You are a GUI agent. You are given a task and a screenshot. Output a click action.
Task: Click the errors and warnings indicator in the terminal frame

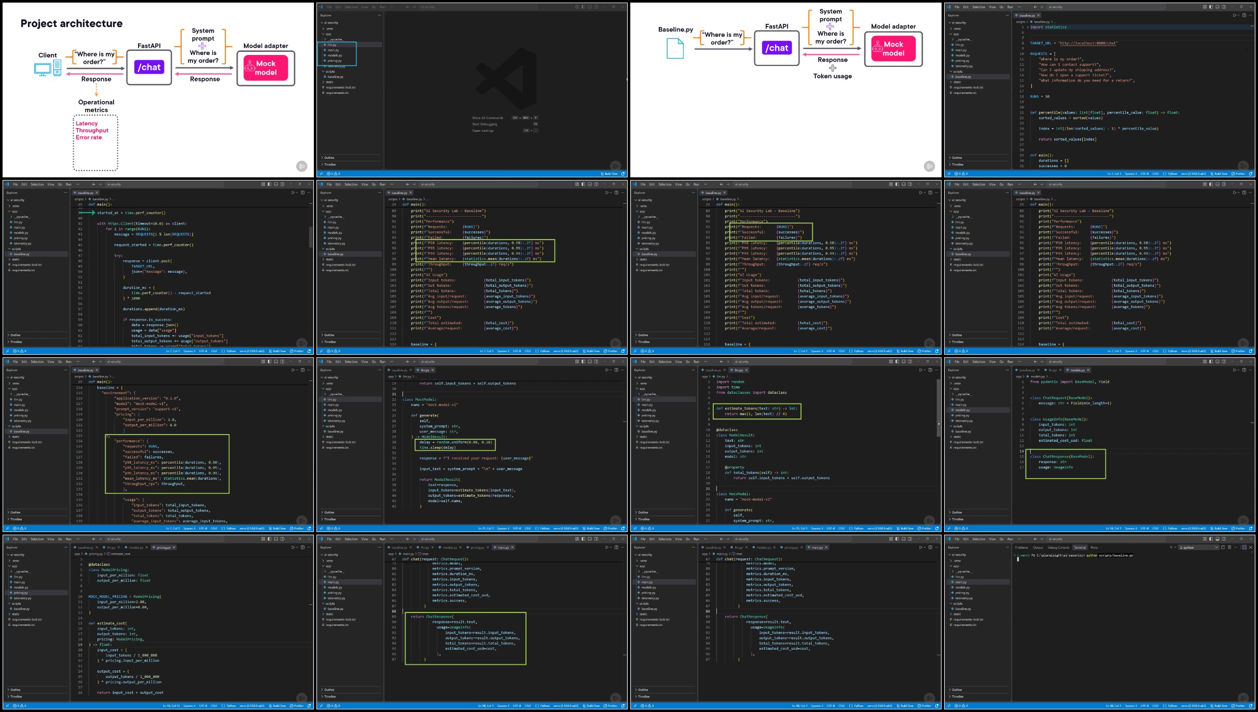pos(960,706)
